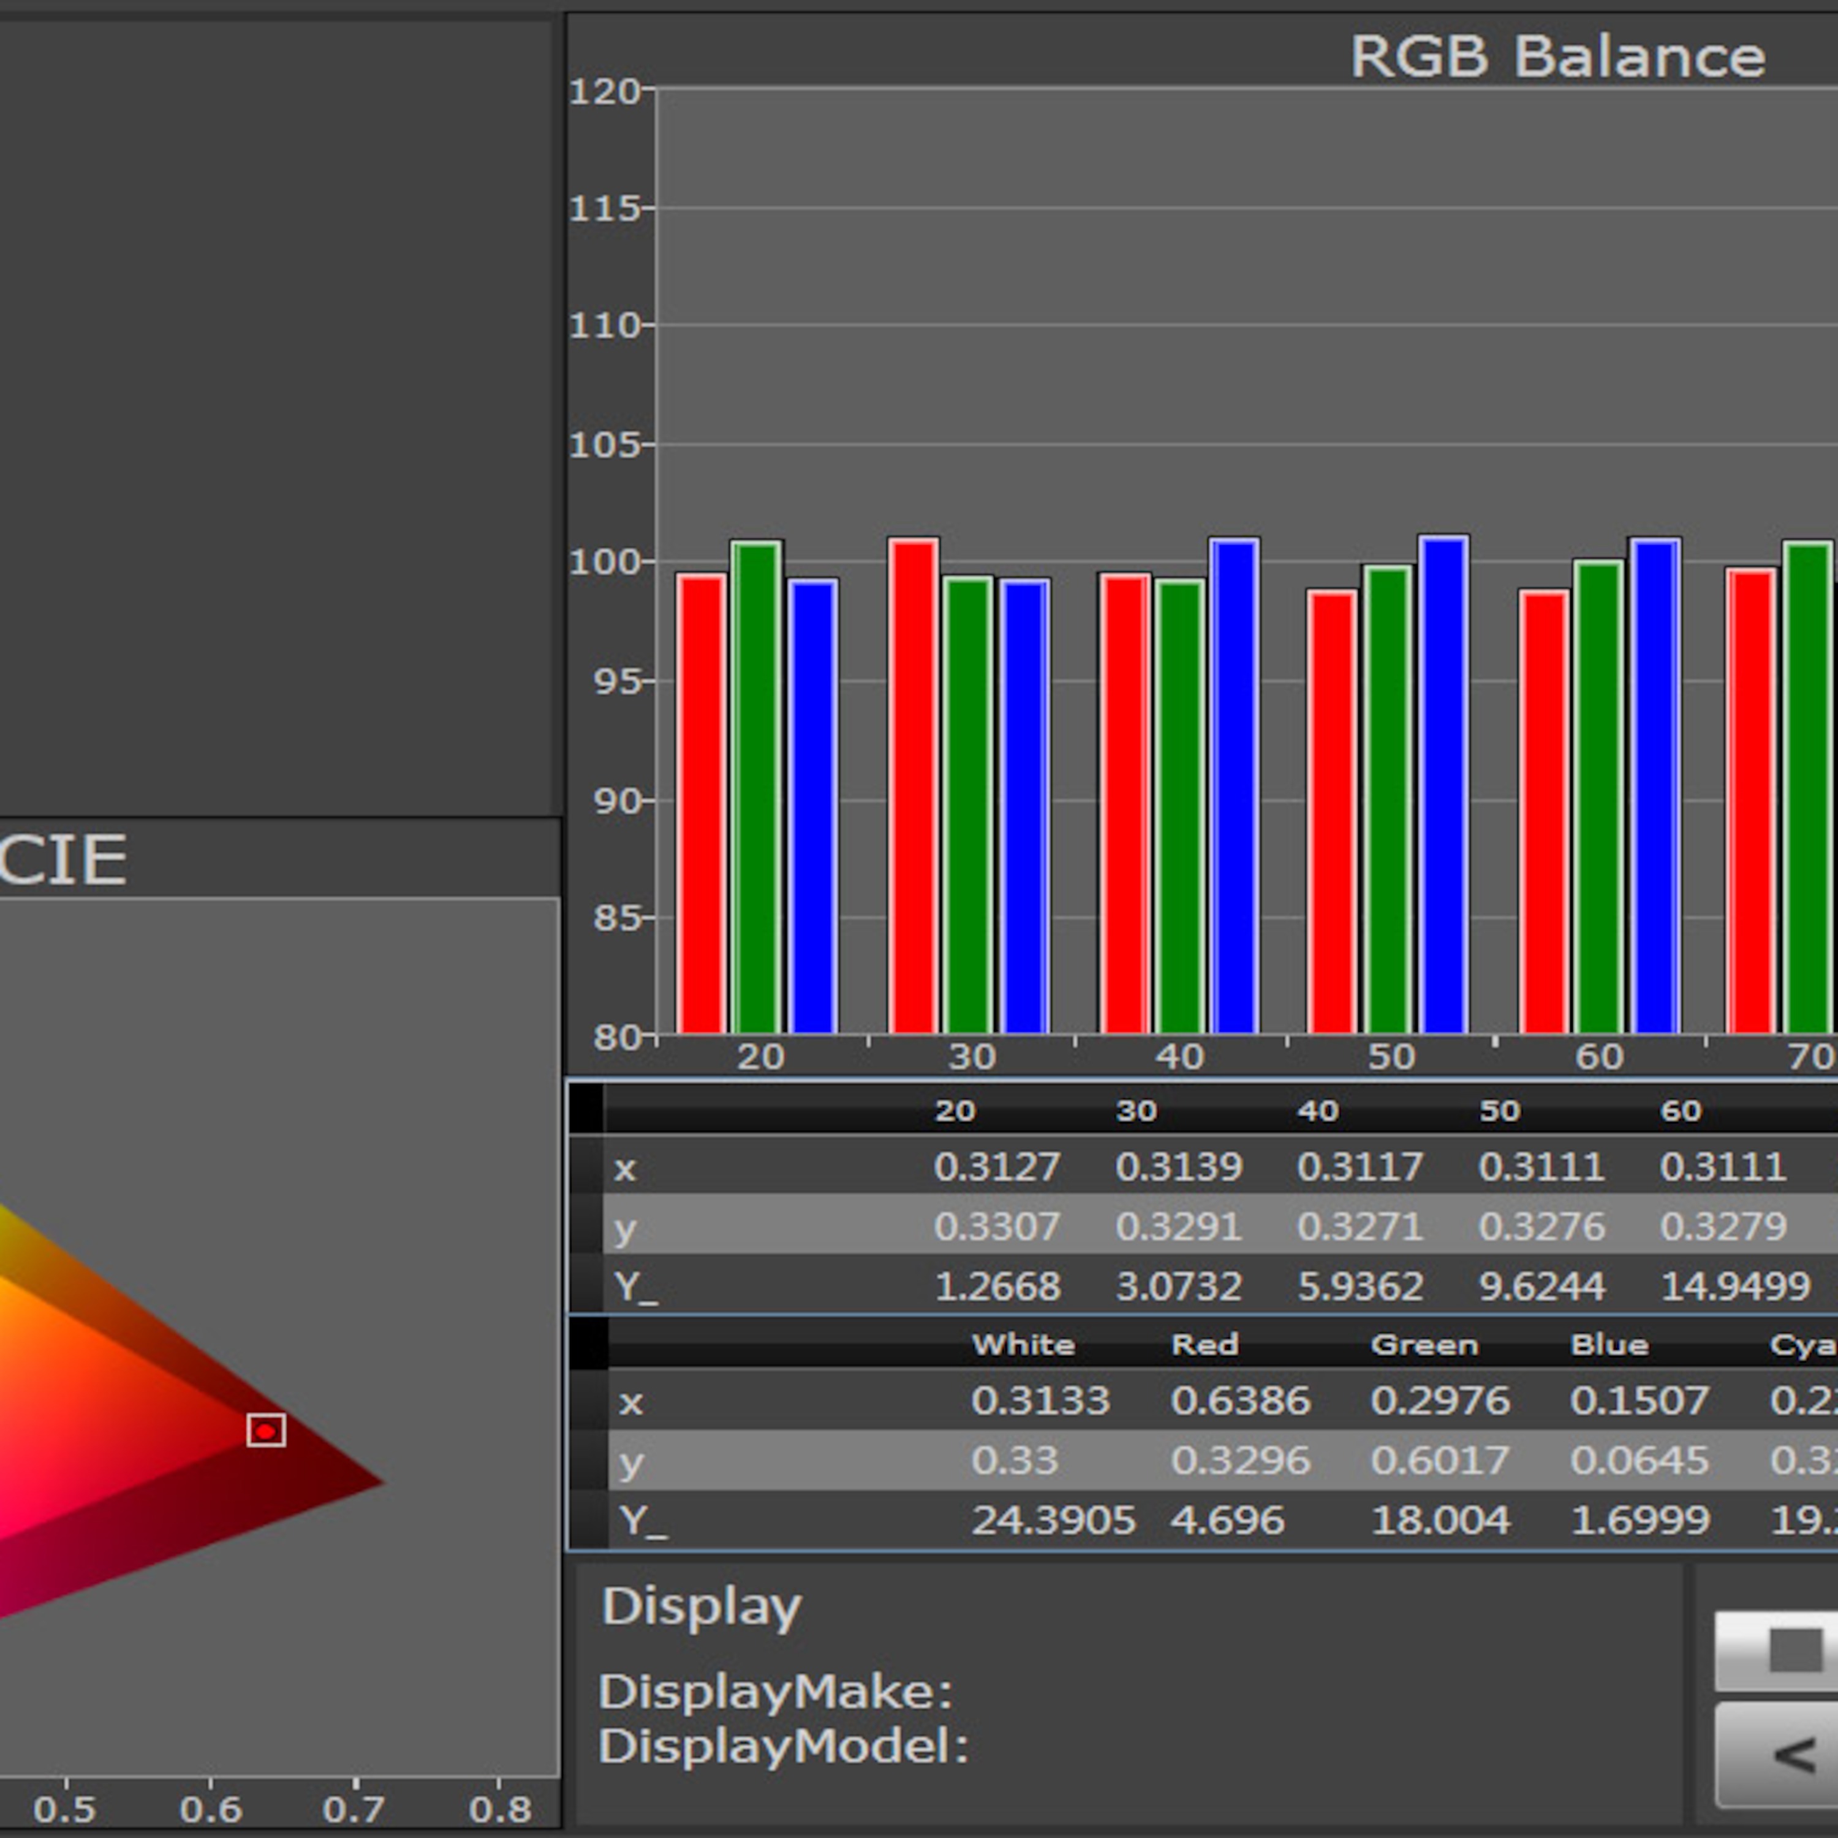Select the Blue column header
Screen dimensions: 1838x1838
click(x=1609, y=1344)
